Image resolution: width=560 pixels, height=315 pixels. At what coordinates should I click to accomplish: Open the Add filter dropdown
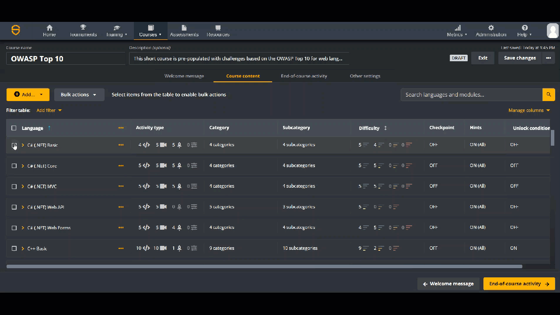coord(49,110)
